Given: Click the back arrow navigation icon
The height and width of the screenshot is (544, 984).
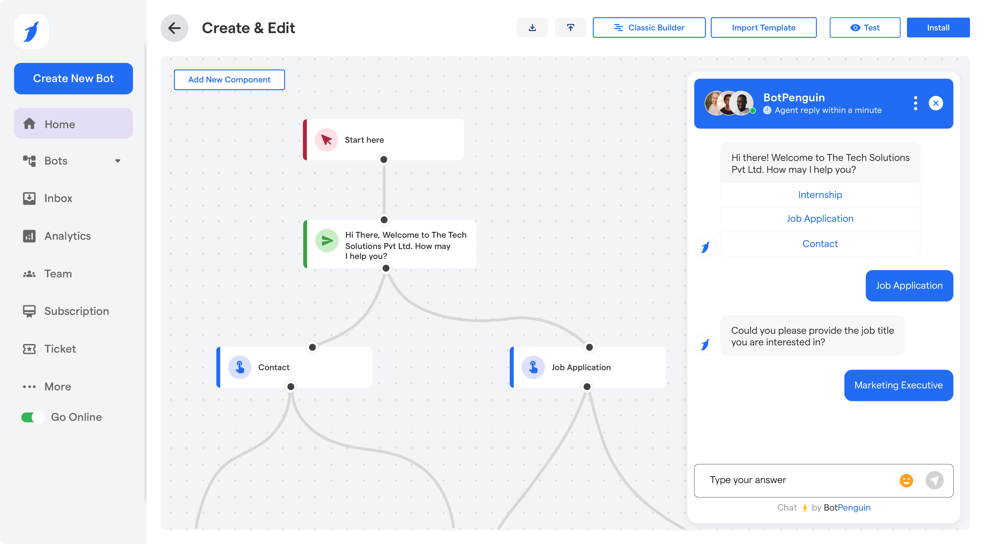Looking at the screenshot, I should click(x=174, y=27).
